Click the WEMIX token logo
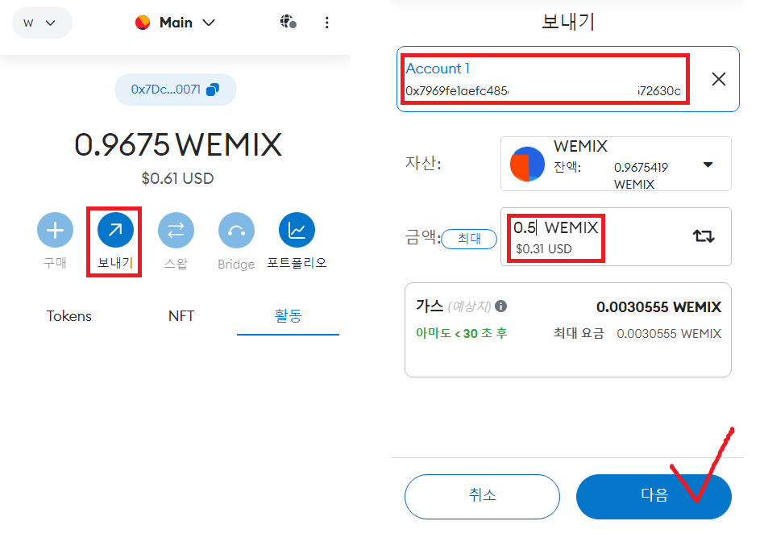This screenshot has width=764, height=542. (527, 164)
